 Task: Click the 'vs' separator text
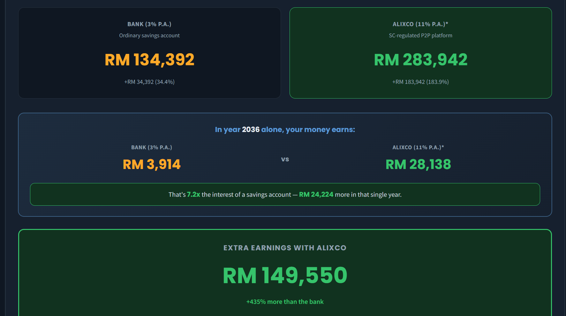click(285, 159)
